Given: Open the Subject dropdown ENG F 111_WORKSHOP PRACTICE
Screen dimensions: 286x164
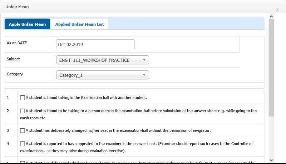Looking at the screenshot, I should (x=103, y=60).
